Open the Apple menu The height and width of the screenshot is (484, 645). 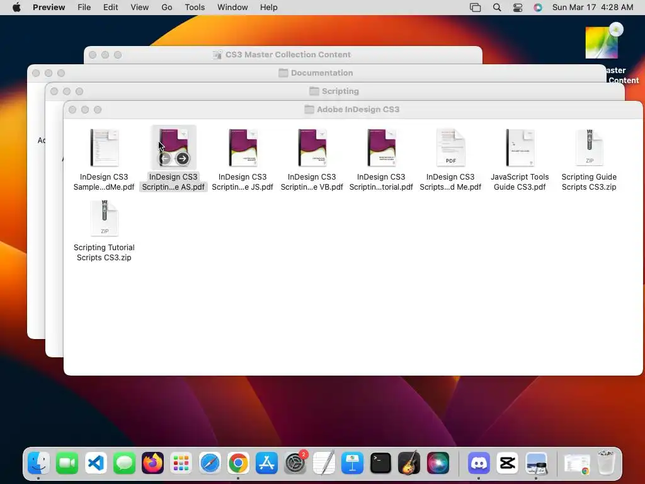16,8
